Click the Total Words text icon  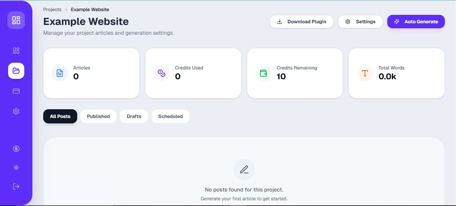365,73
